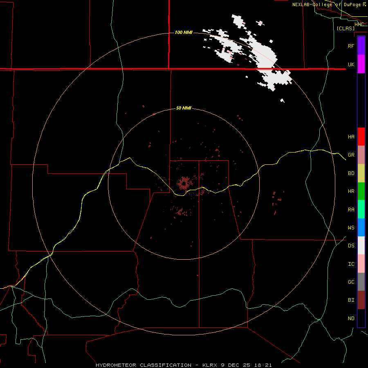368x368 pixels.
Task: Click the BD legend label
Action: click(x=351, y=173)
